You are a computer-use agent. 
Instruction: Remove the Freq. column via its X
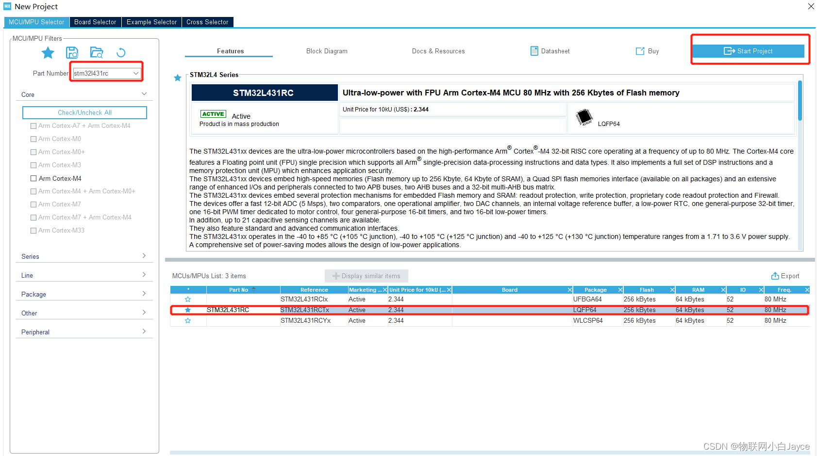tap(807, 290)
